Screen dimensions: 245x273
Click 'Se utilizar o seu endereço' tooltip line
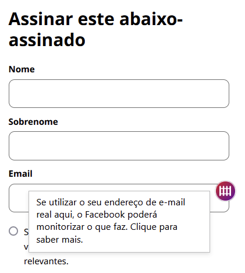pyautogui.click(x=111, y=202)
